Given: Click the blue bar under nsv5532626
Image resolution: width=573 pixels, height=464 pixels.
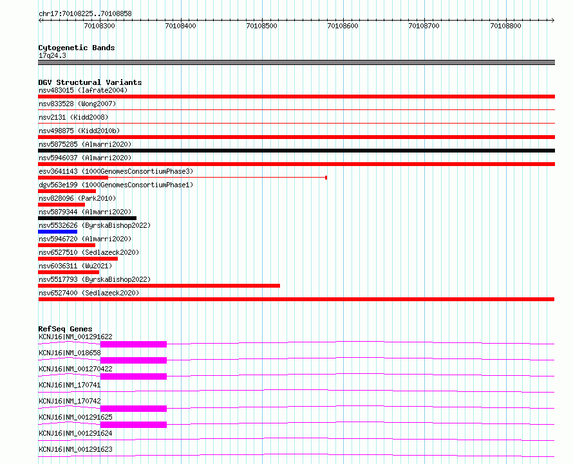Looking at the screenshot, I should pyautogui.click(x=57, y=232).
